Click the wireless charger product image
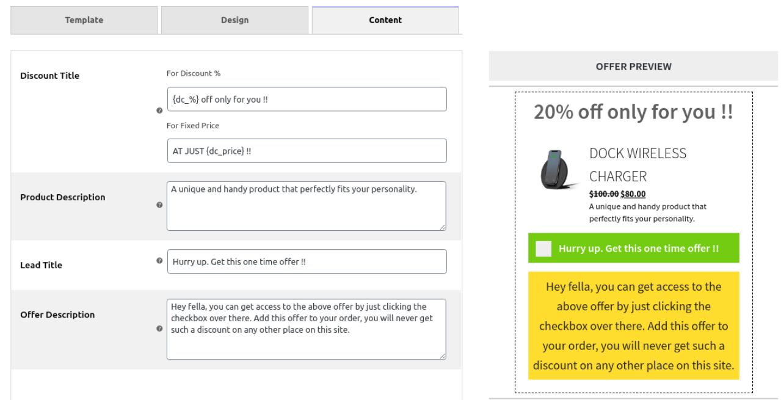This screenshot has width=781, height=400. 558,170
